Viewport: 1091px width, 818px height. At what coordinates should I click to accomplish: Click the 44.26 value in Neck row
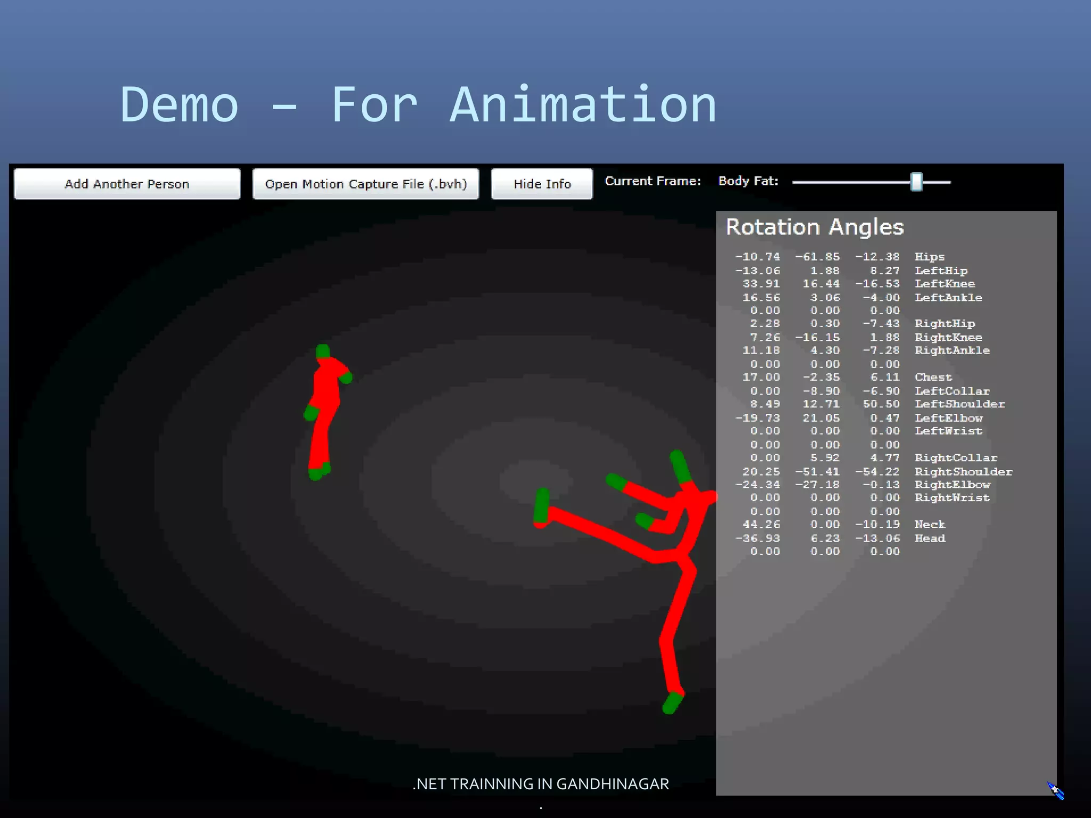click(761, 525)
